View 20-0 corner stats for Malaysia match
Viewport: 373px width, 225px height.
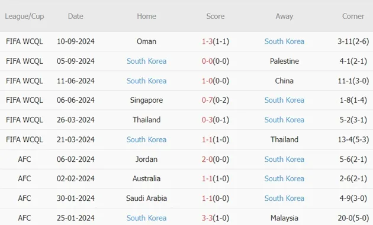coord(353,218)
